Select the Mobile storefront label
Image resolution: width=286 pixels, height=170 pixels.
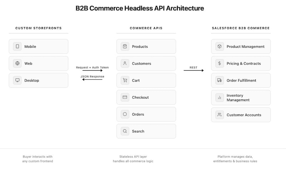click(x=30, y=47)
